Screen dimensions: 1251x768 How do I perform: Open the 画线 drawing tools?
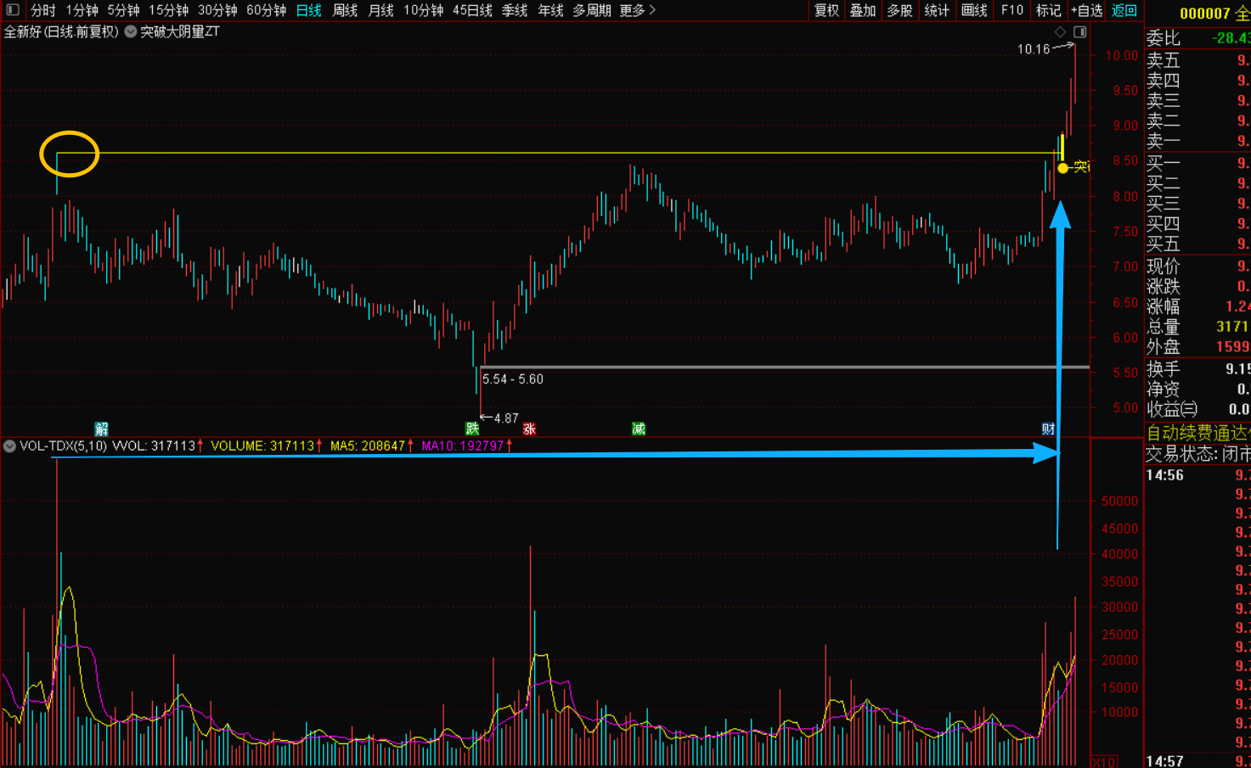click(974, 10)
